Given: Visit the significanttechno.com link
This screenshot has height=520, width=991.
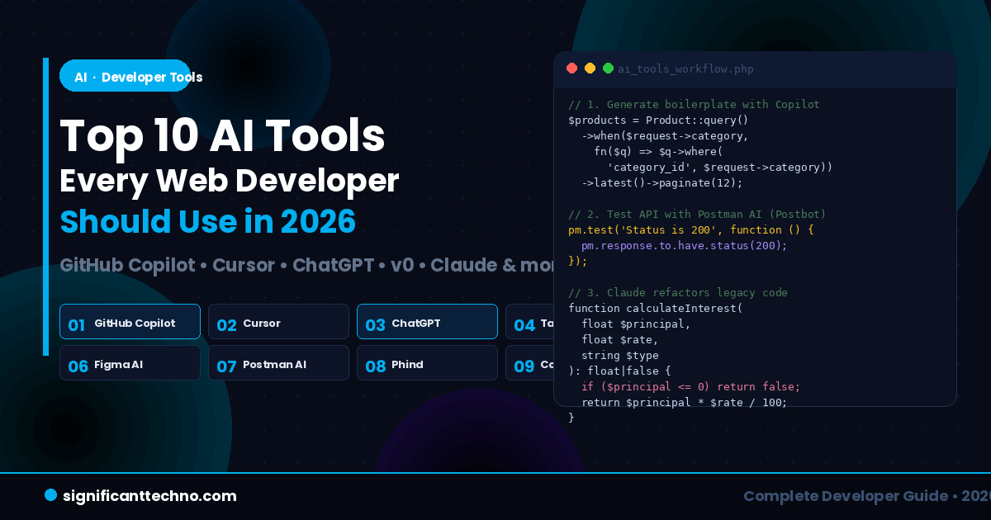Looking at the screenshot, I should 149,495.
